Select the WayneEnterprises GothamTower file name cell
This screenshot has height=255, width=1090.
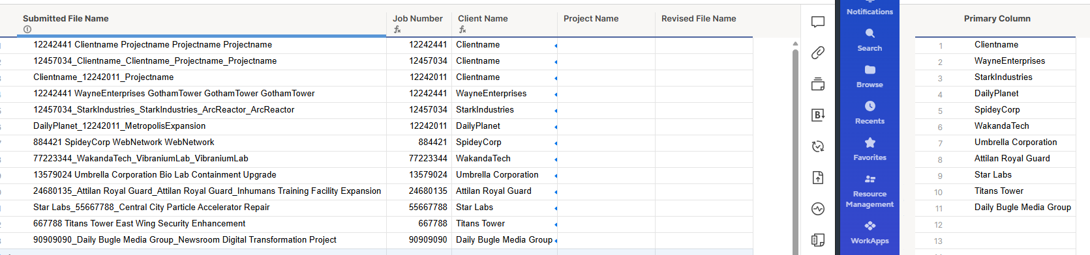coord(202,94)
